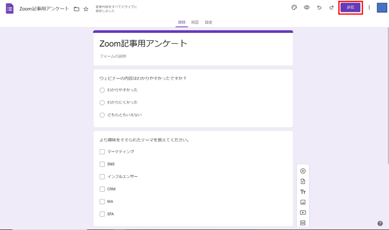Open the help question mark icon
The height and width of the screenshot is (230, 389).
[x=380, y=223]
